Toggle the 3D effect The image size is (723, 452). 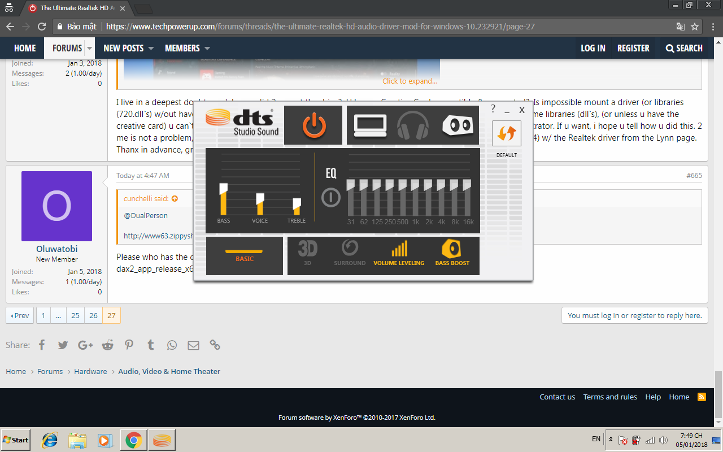pos(308,253)
